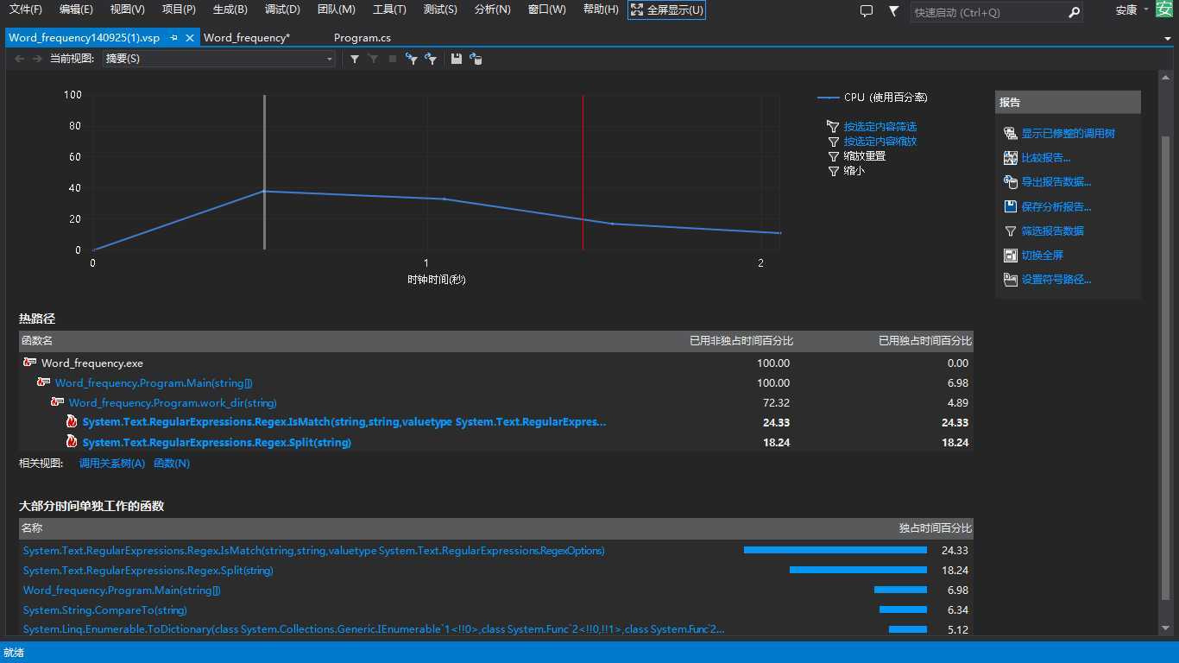Open the document tab overflow dropdown arrow
Image resolution: width=1179 pixels, height=663 pixels.
(1167, 39)
